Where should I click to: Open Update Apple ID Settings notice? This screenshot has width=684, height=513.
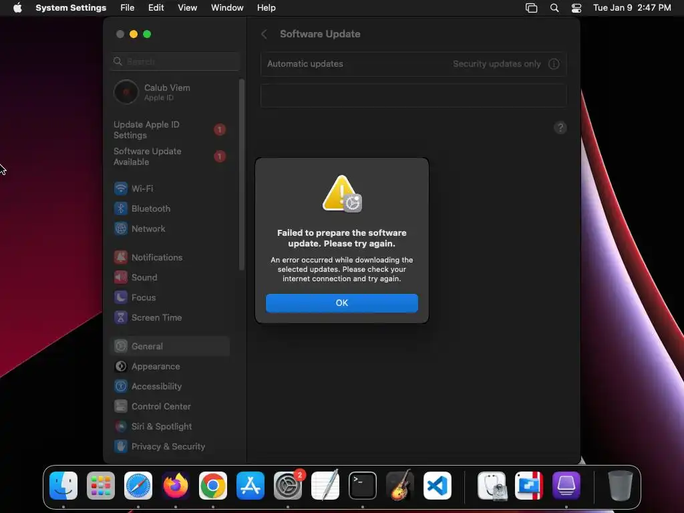tap(170, 130)
